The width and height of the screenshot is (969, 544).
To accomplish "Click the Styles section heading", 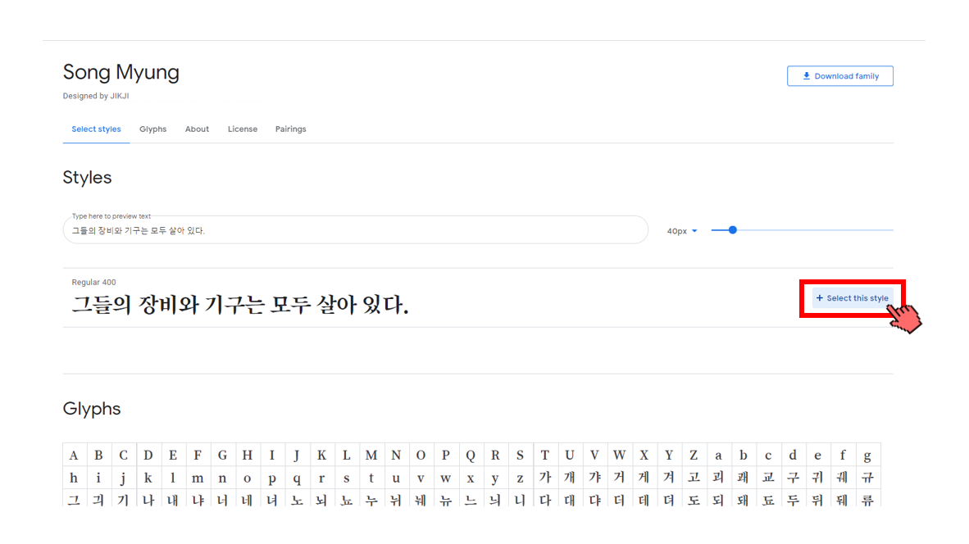I will (87, 178).
